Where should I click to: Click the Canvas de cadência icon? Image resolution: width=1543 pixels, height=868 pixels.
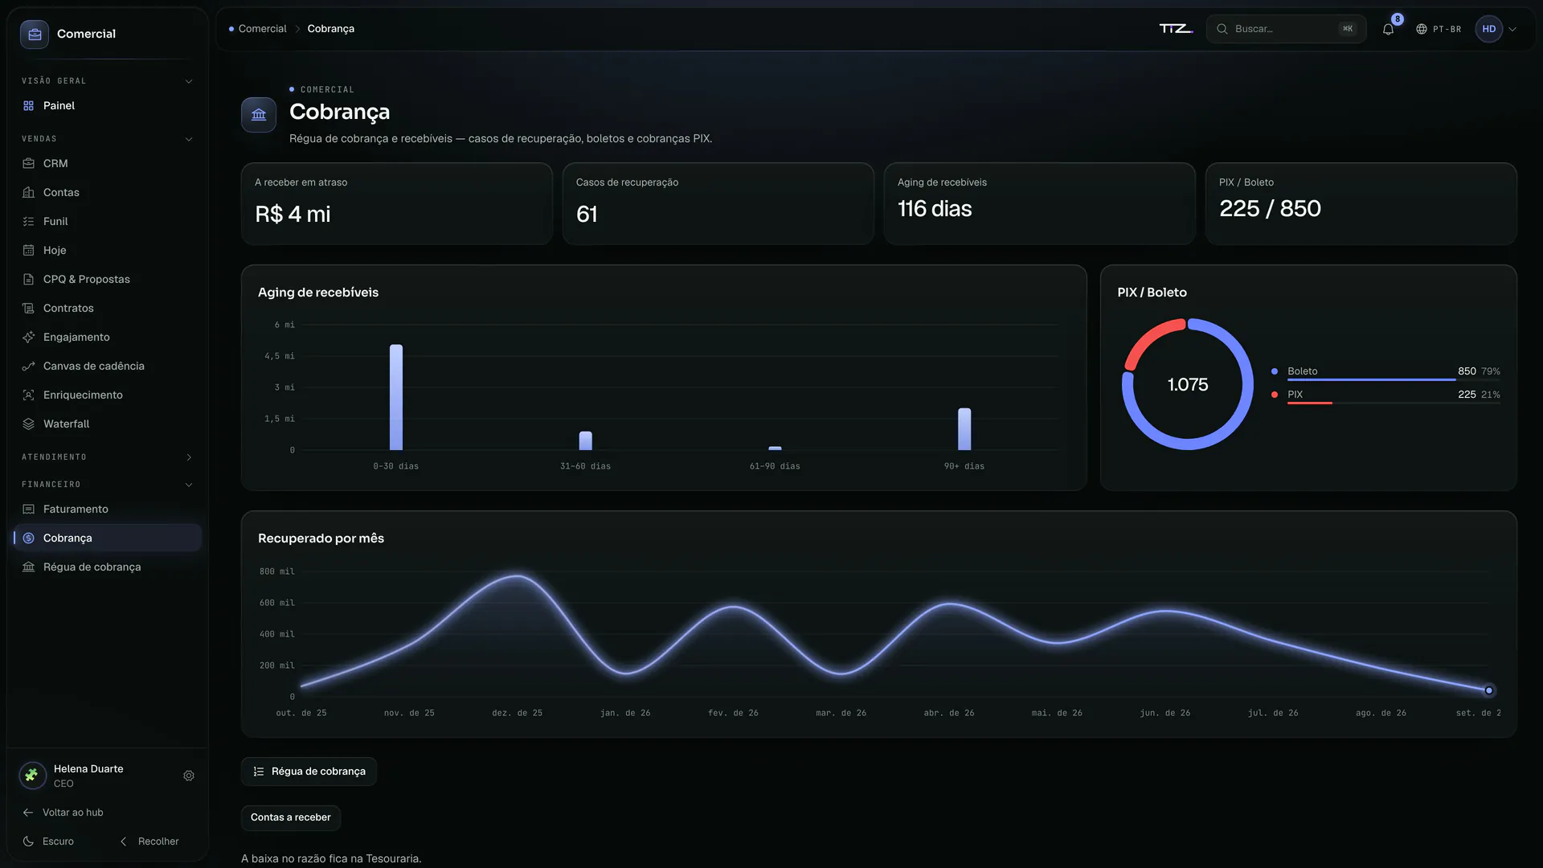29,366
